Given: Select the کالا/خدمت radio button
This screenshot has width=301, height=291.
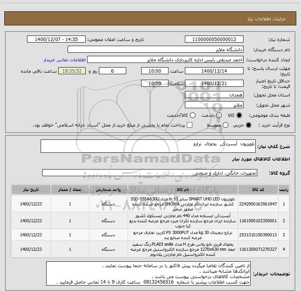Looking at the screenshot, I should 193,115.
